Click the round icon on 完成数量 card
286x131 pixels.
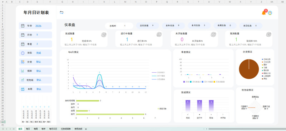[104, 35]
